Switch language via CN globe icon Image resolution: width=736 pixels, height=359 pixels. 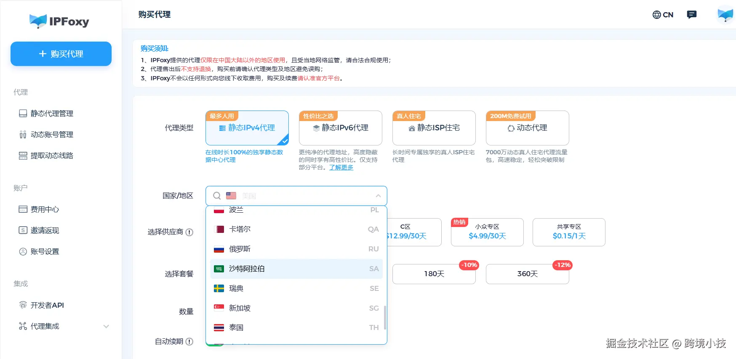(x=663, y=15)
